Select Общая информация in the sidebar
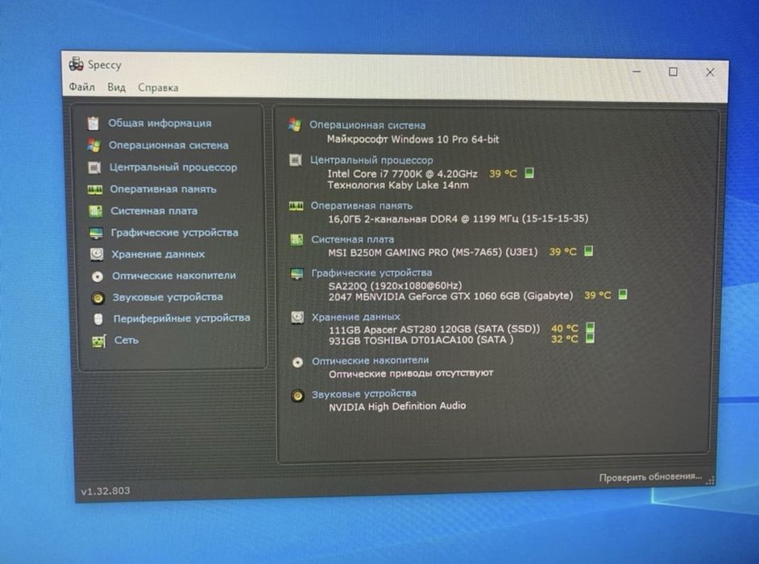This screenshot has width=759, height=564. tap(160, 123)
